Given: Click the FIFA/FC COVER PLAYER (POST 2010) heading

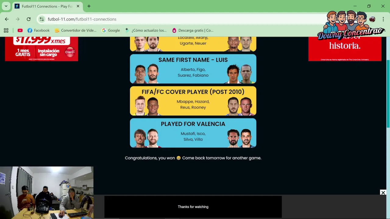Looking at the screenshot, I should (193, 92).
